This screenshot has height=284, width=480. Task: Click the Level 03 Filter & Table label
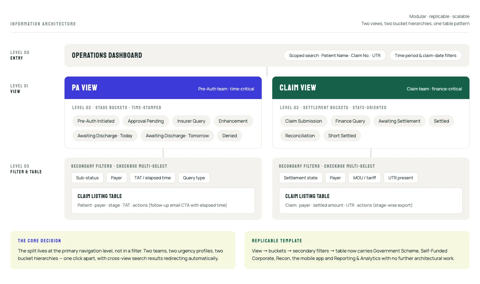click(26, 169)
